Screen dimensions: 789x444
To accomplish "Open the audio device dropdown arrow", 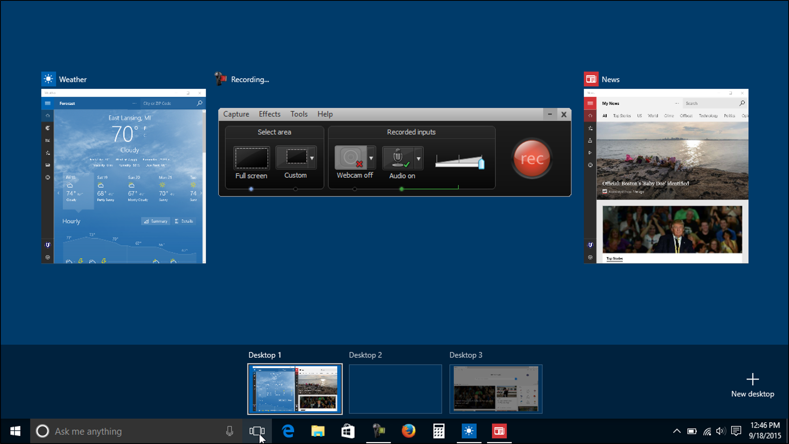I will (419, 159).
